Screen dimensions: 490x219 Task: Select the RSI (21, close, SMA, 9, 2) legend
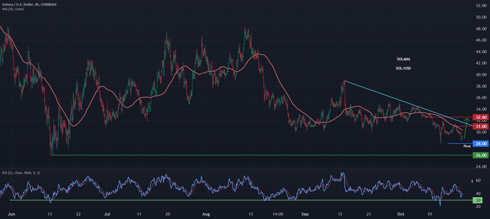(21, 173)
